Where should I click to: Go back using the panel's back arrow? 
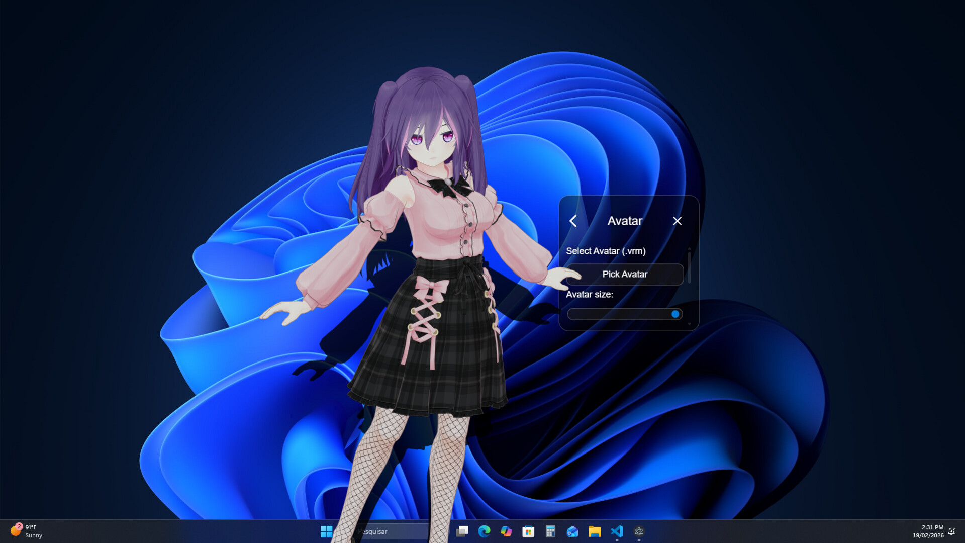573,221
